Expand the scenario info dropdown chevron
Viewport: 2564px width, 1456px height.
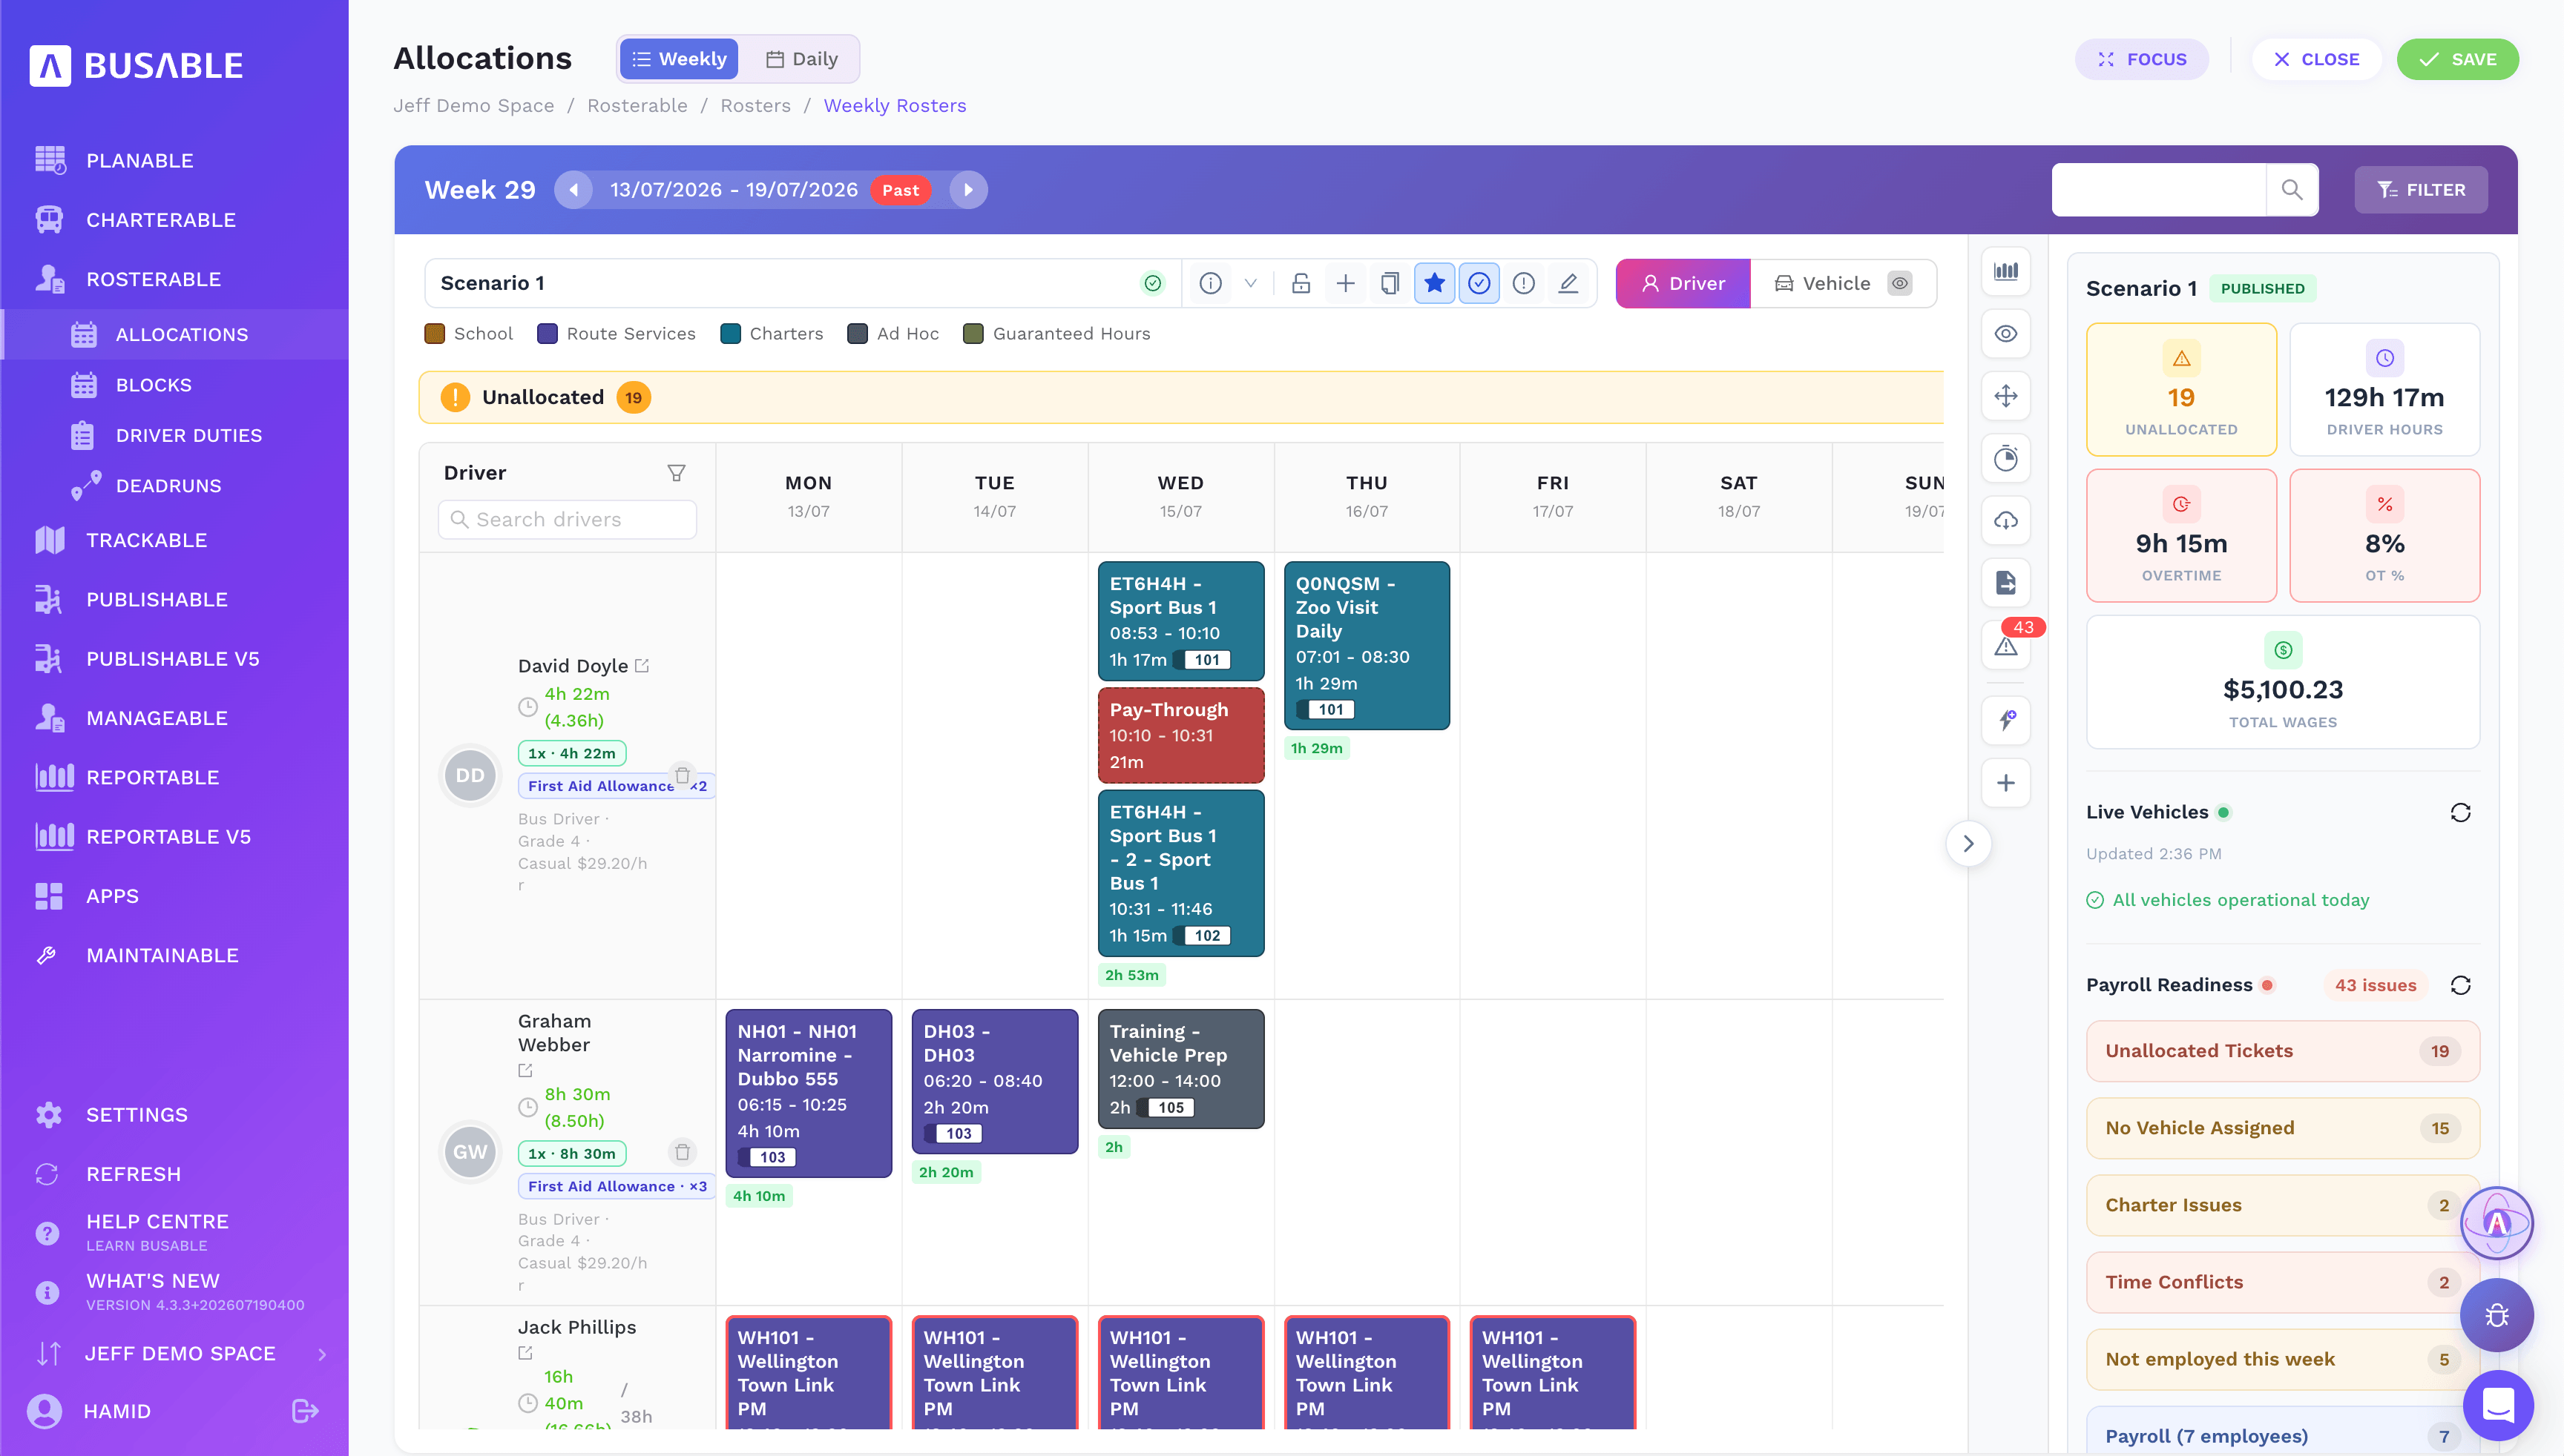tap(1250, 283)
